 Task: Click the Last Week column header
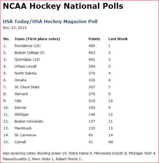click(x=118, y=39)
